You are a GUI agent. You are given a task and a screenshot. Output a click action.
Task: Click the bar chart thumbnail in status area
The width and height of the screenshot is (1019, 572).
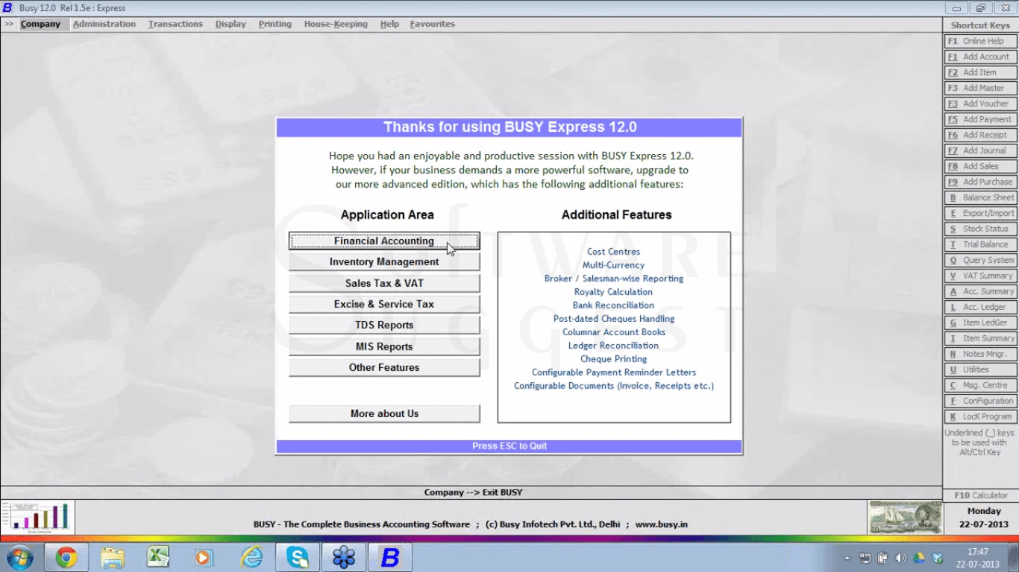pos(38,516)
